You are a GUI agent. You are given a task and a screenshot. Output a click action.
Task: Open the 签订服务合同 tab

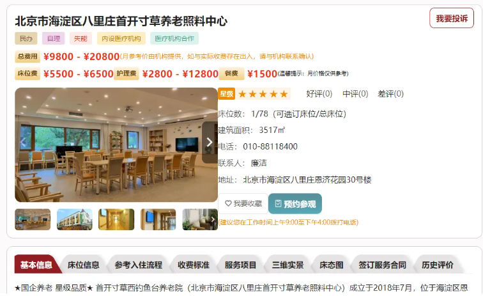[382, 265]
